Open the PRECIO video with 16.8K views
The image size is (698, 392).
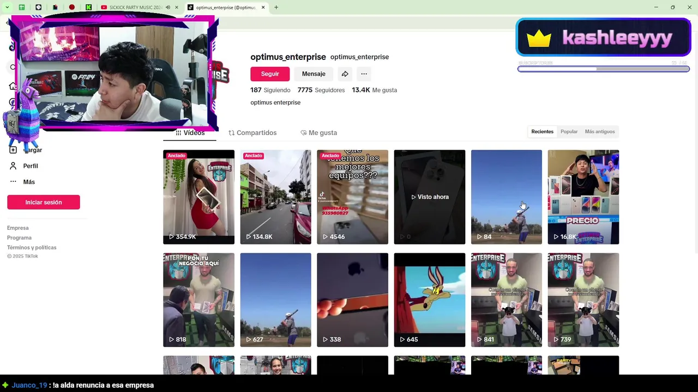pos(583,197)
